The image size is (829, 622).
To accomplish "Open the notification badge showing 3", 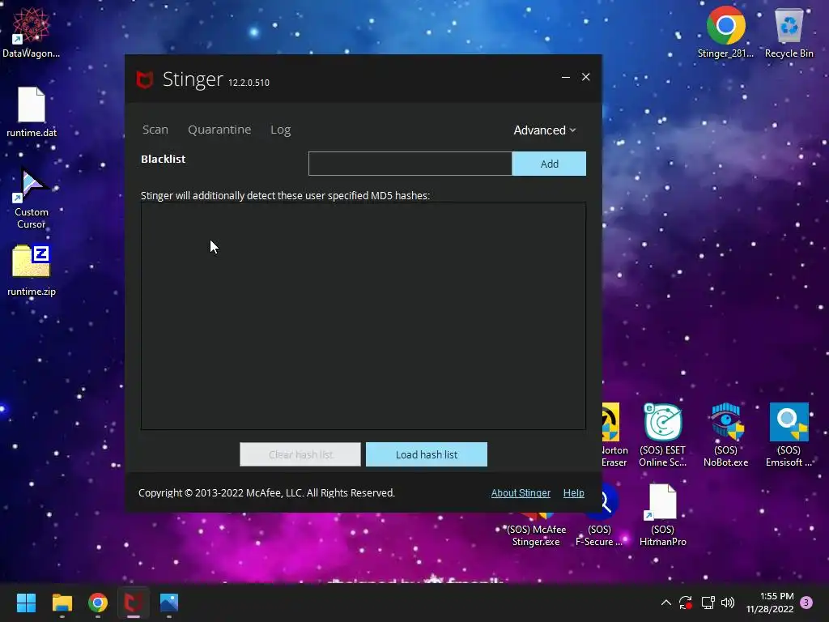I will [806, 603].
